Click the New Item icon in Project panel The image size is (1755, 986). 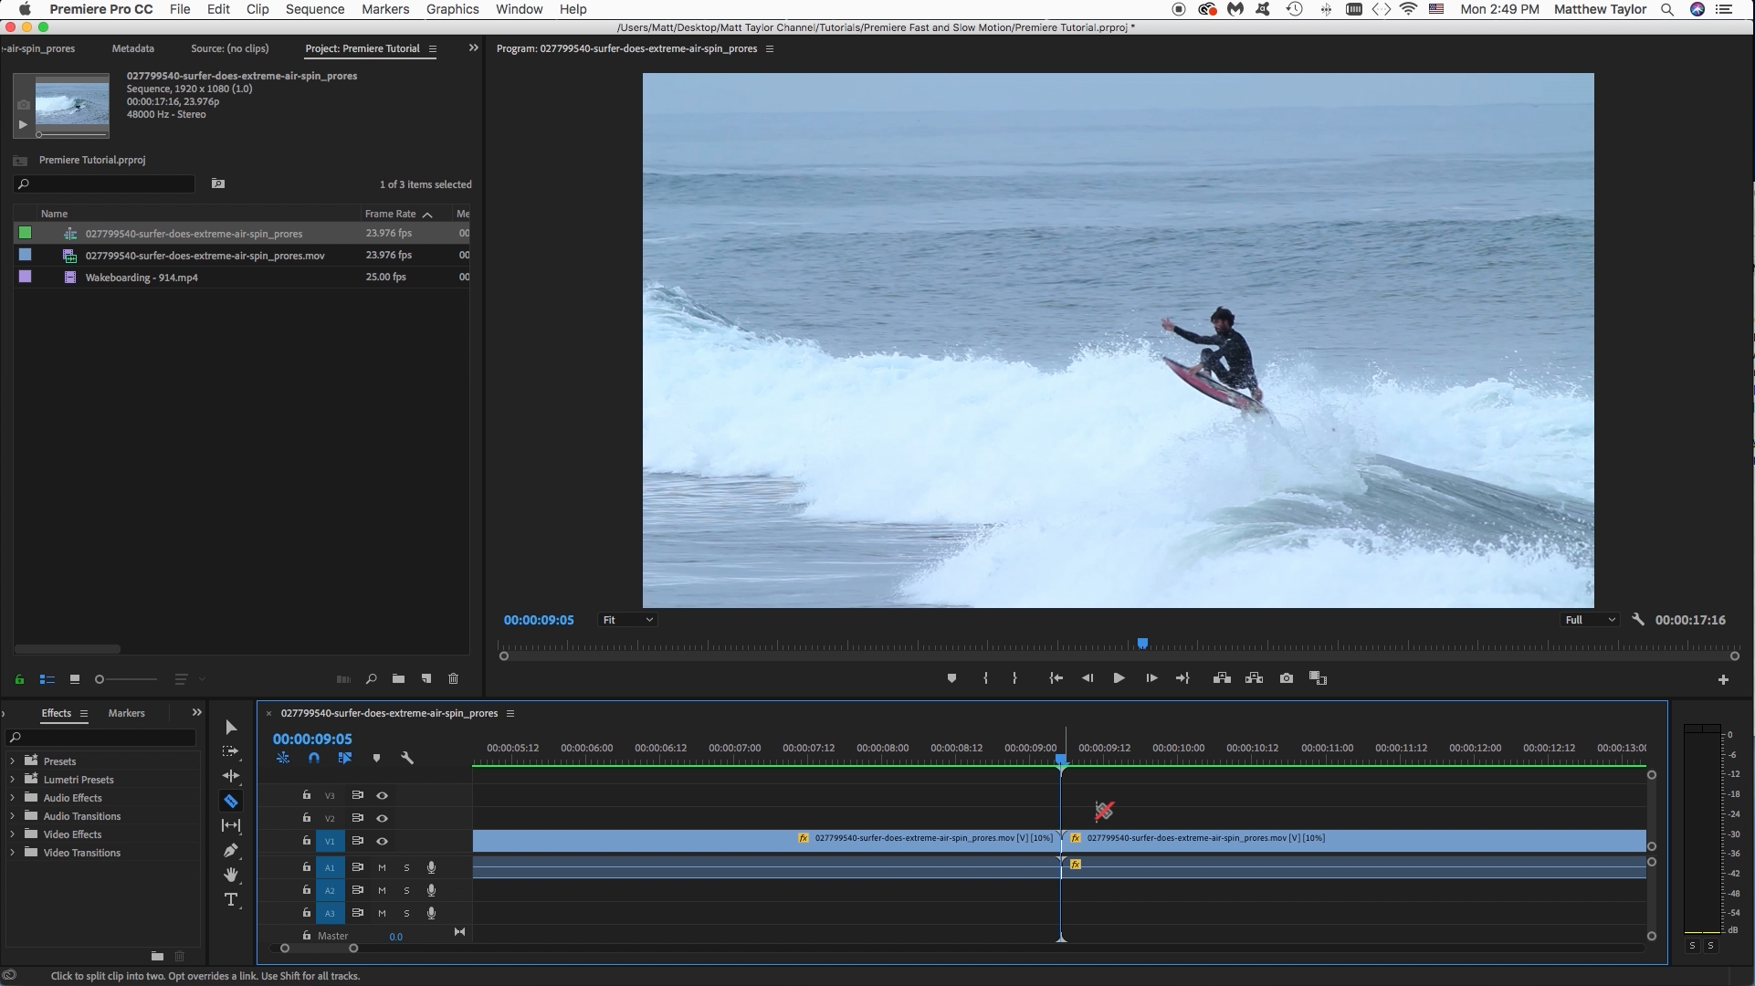426,679
